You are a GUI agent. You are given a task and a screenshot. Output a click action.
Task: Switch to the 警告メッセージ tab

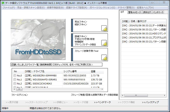point(135,12)
